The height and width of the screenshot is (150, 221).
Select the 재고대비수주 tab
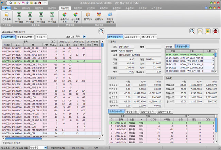pos(116,111)
